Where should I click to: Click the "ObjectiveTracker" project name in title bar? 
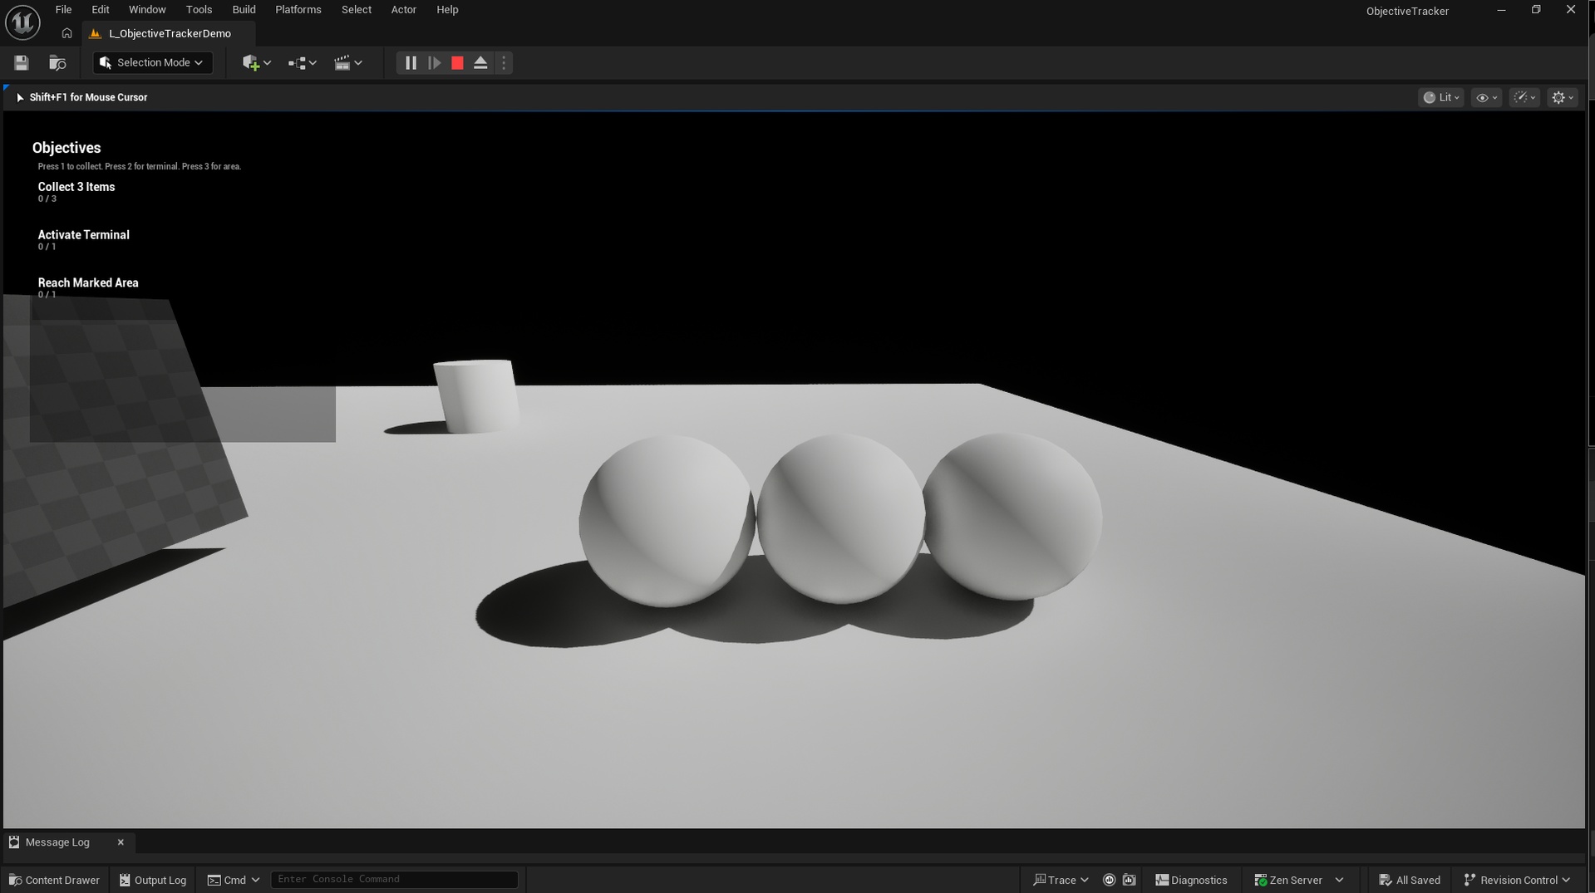pyautogui.click(x=1407, y=11)
